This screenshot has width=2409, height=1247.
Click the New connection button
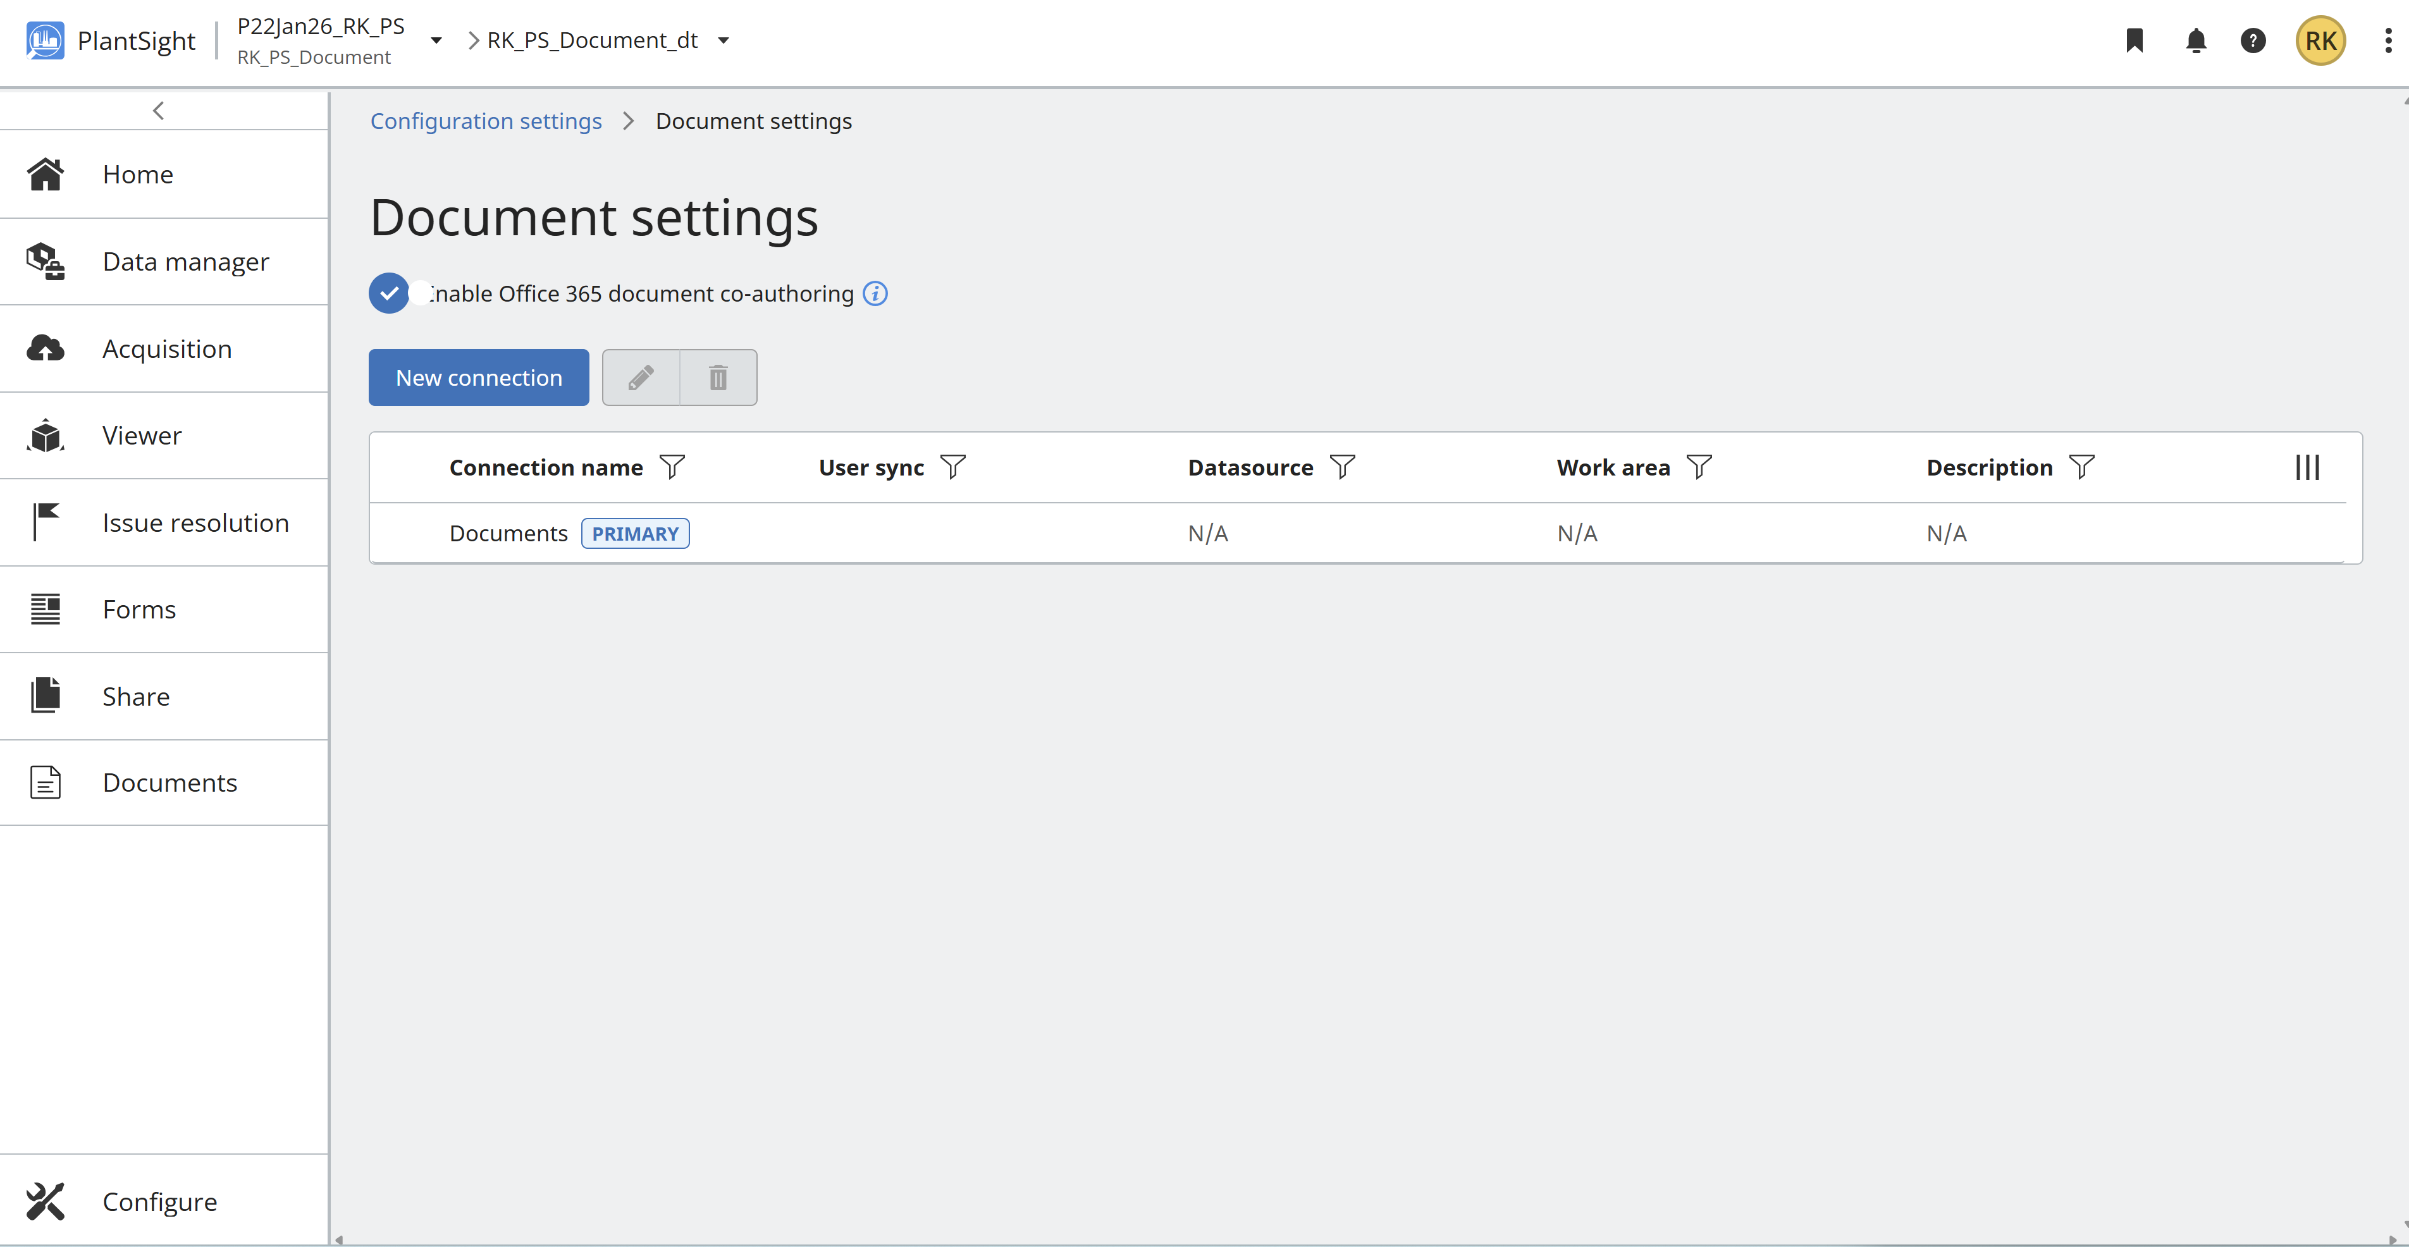tap(478, 378)
